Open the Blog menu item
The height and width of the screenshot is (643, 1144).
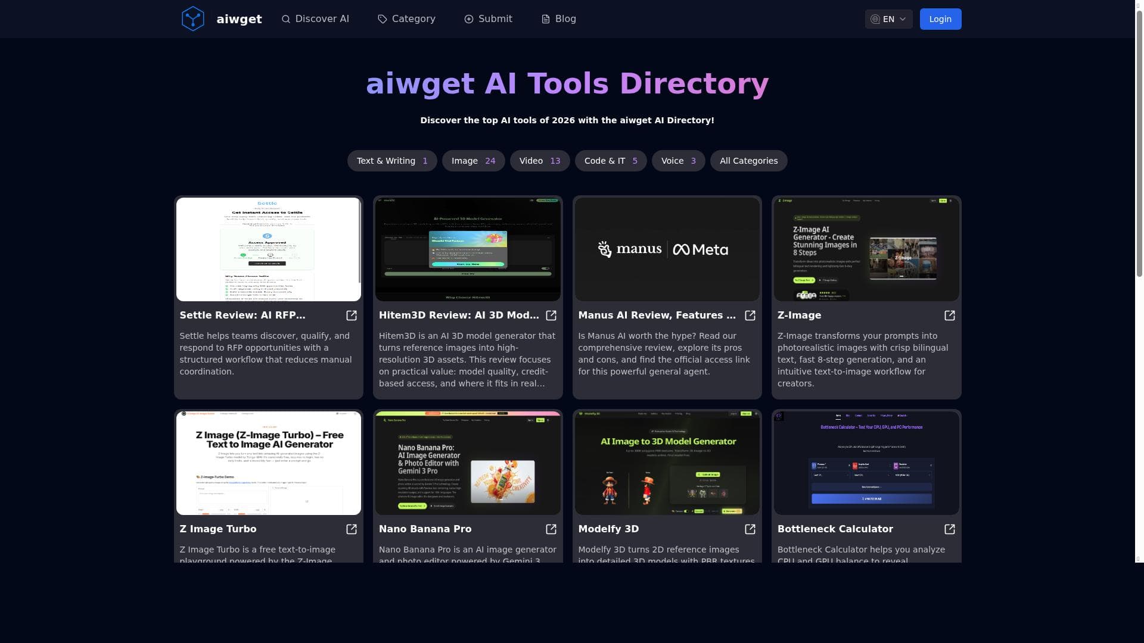point(558,19)
